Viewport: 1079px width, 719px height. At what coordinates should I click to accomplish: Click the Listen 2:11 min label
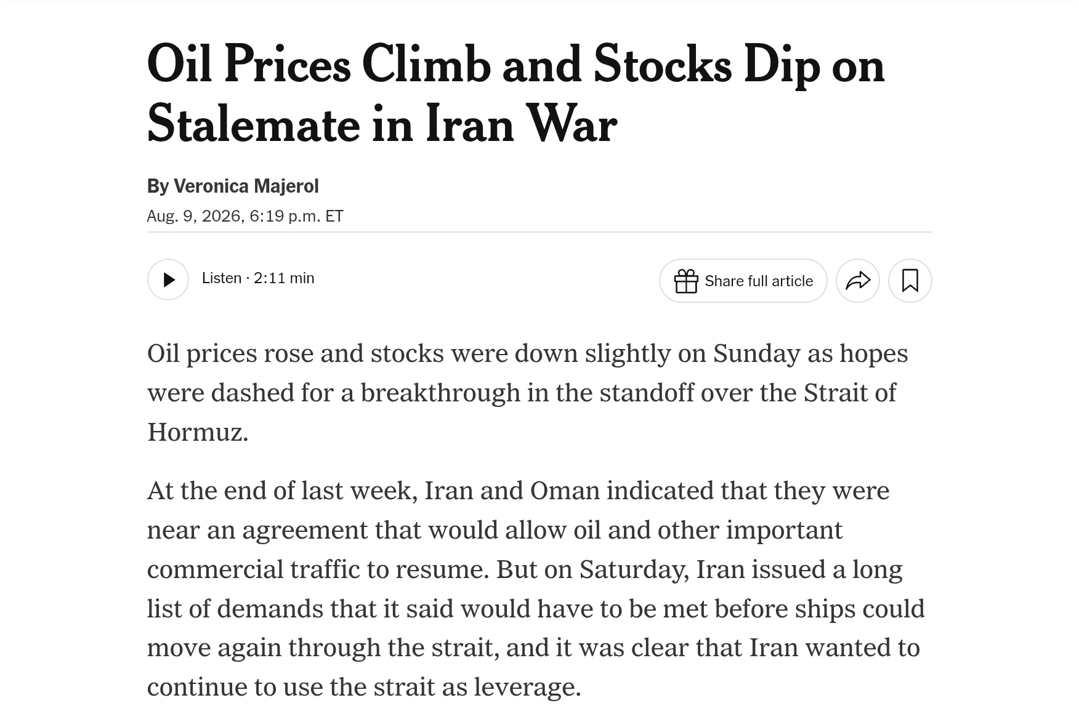258,278
